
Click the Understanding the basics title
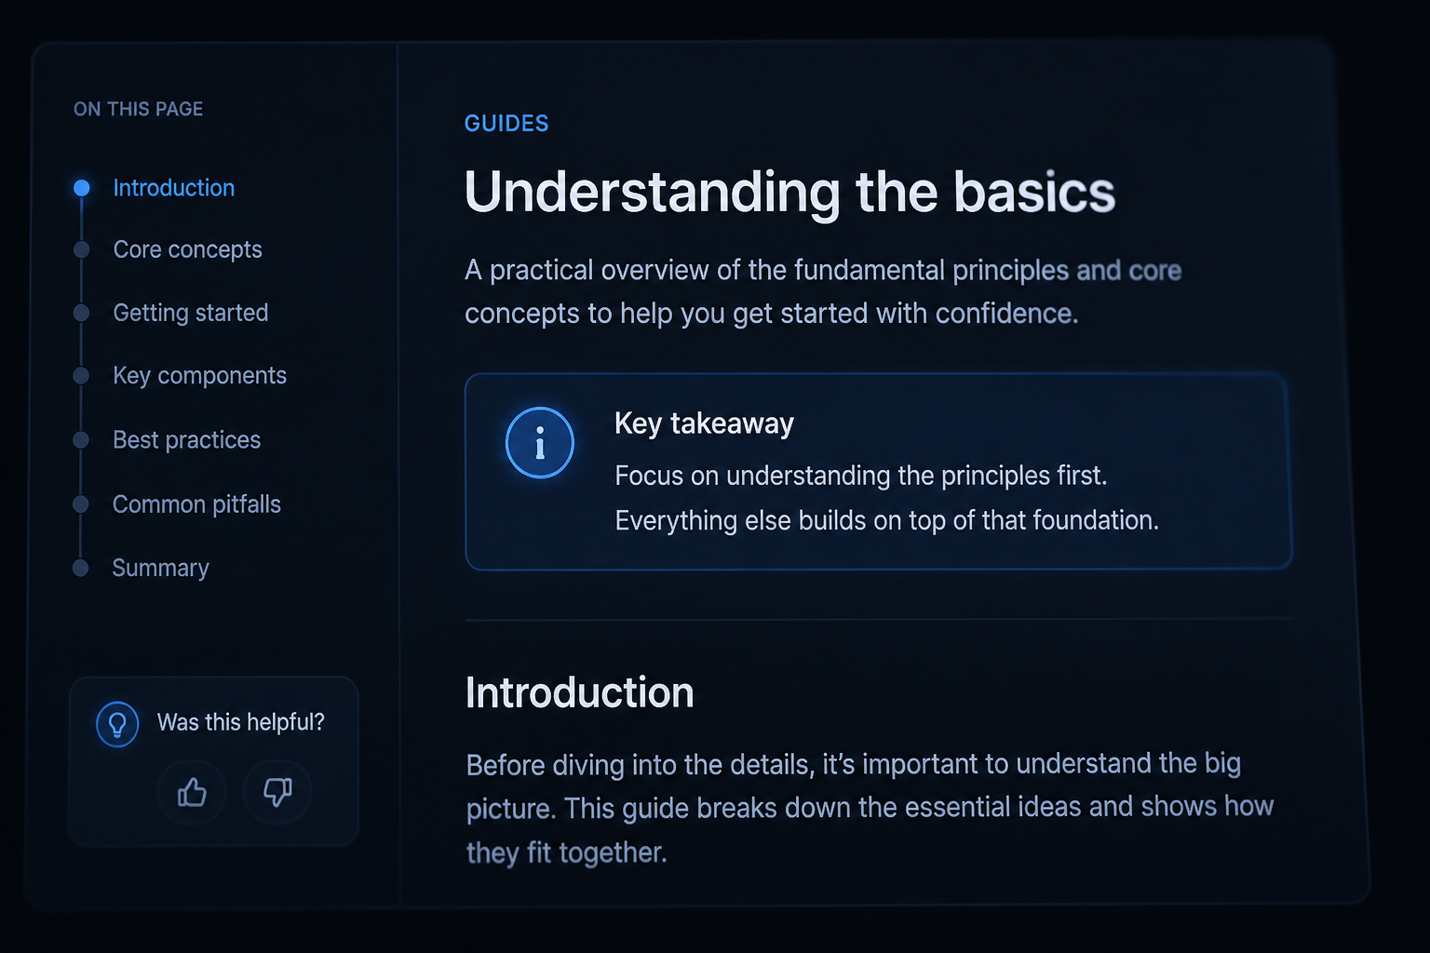(x=789, y=192)
